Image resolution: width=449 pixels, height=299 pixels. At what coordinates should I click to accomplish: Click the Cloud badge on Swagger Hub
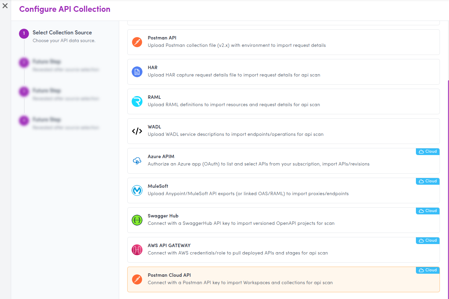428,211
